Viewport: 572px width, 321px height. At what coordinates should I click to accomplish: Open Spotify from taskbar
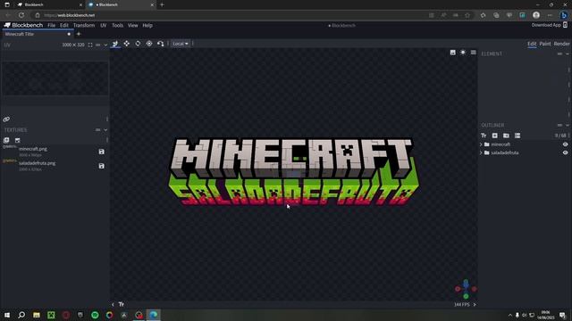coord(95,315)
